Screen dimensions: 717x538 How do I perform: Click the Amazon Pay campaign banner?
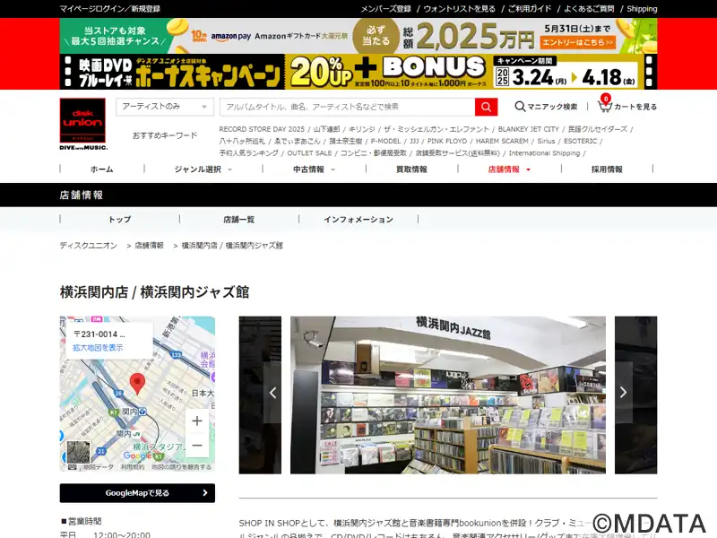coord(358,36)
